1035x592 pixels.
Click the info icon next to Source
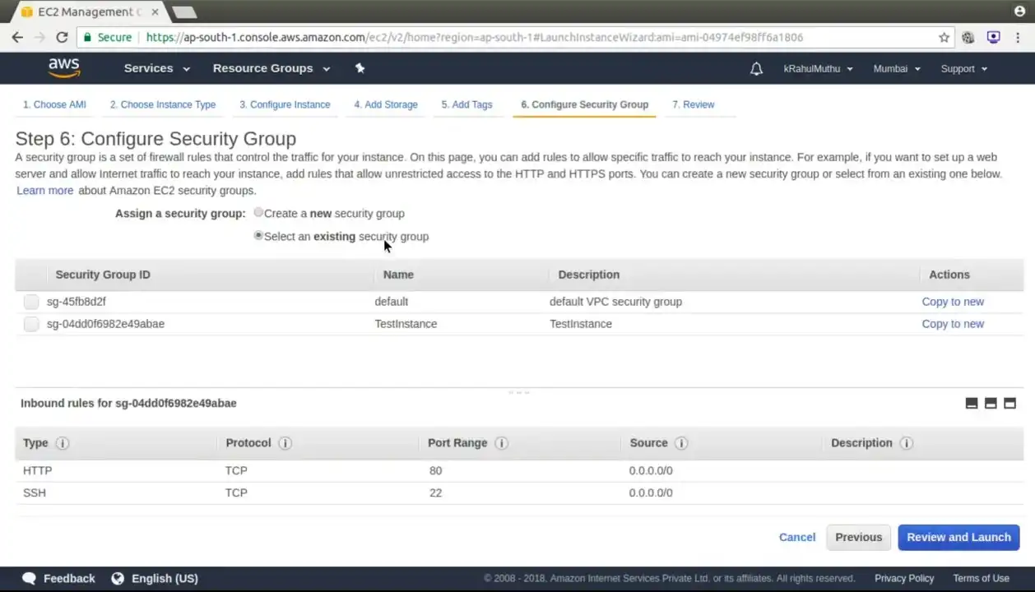(681, 443)
